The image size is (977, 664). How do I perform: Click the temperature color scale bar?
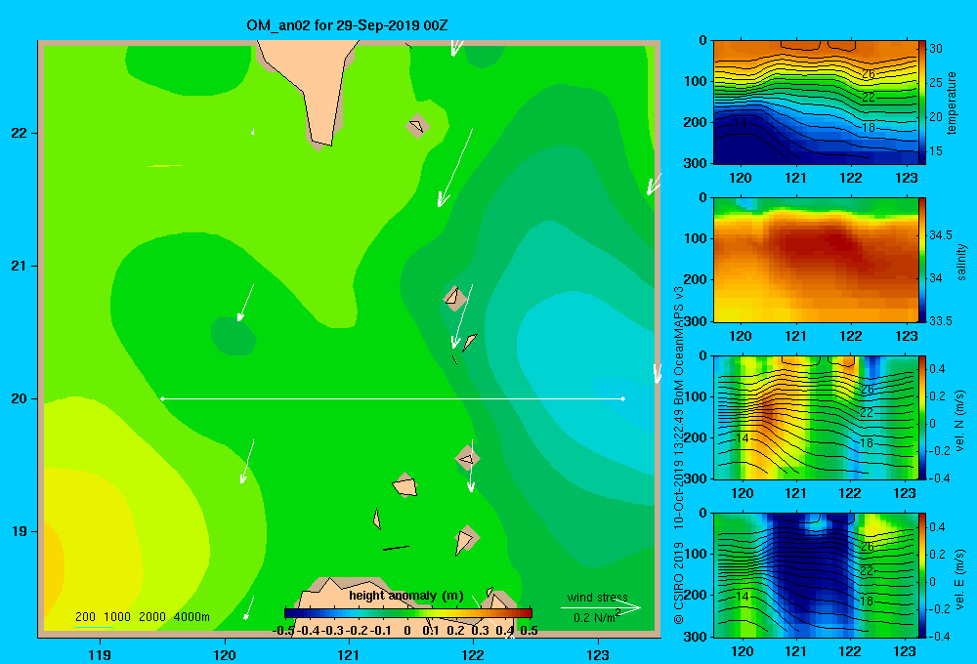922,103
